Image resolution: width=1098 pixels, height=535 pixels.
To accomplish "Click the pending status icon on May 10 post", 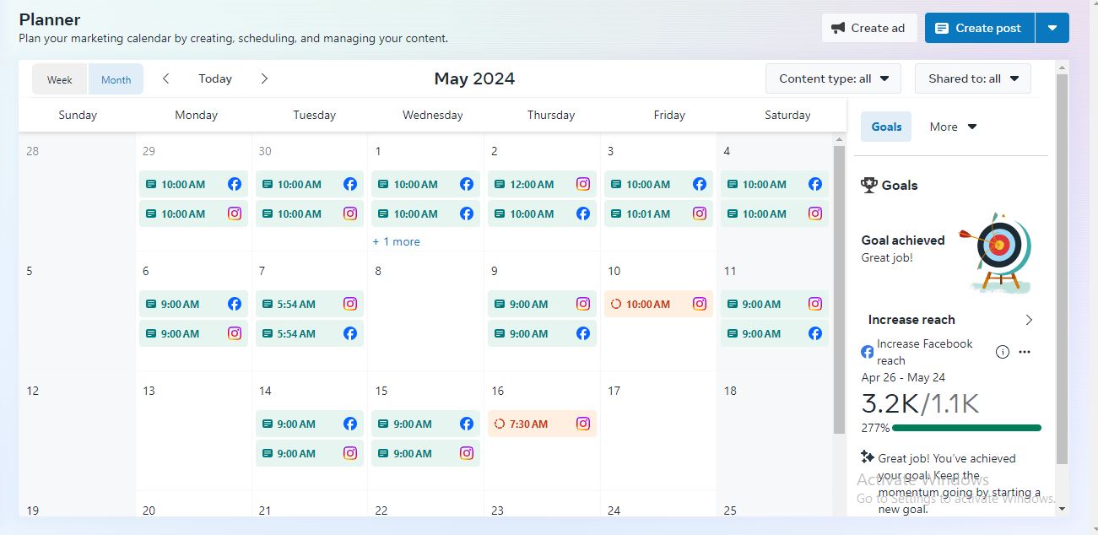I will click(x=616, y=304).
